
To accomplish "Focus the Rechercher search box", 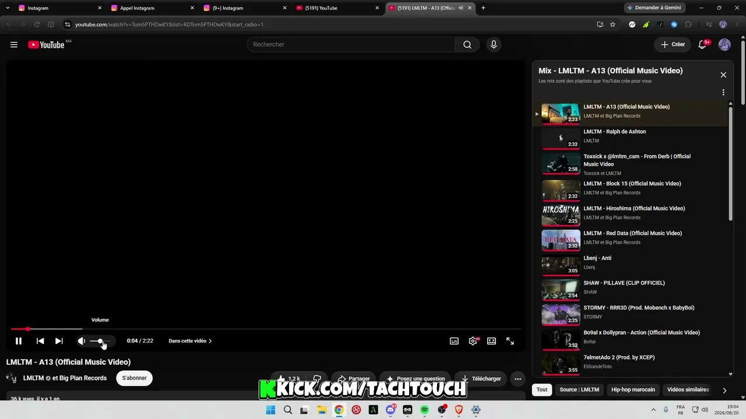I will [351, 45].
